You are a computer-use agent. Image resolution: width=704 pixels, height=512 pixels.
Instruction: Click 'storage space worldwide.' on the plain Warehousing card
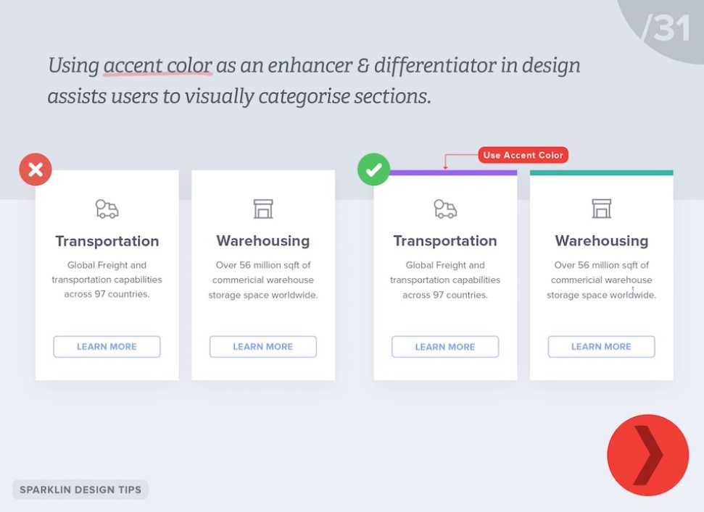[x=263, y=295]
